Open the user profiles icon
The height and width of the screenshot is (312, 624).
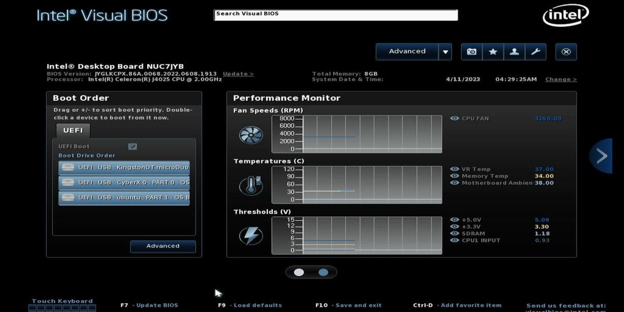point(514,51)
